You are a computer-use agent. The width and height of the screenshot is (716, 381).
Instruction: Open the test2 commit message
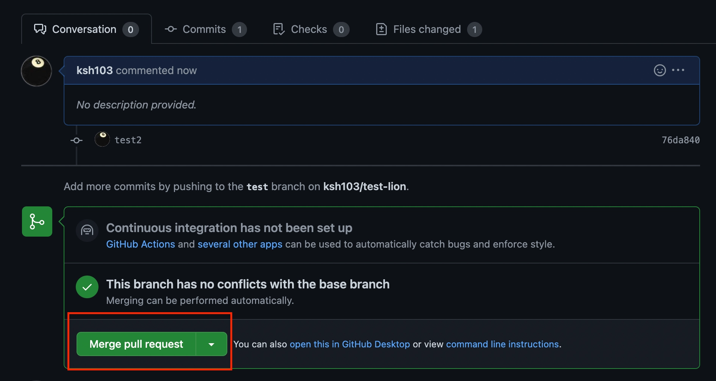pyautogui.click(x=128, y=140)
